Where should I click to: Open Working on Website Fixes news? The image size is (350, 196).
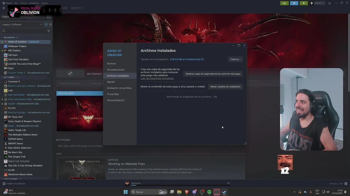pyautogui.click(x=126, y=164)
